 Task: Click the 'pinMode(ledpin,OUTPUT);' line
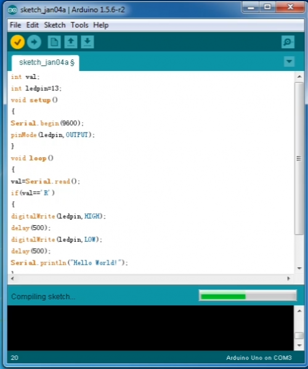coord(53,135)
